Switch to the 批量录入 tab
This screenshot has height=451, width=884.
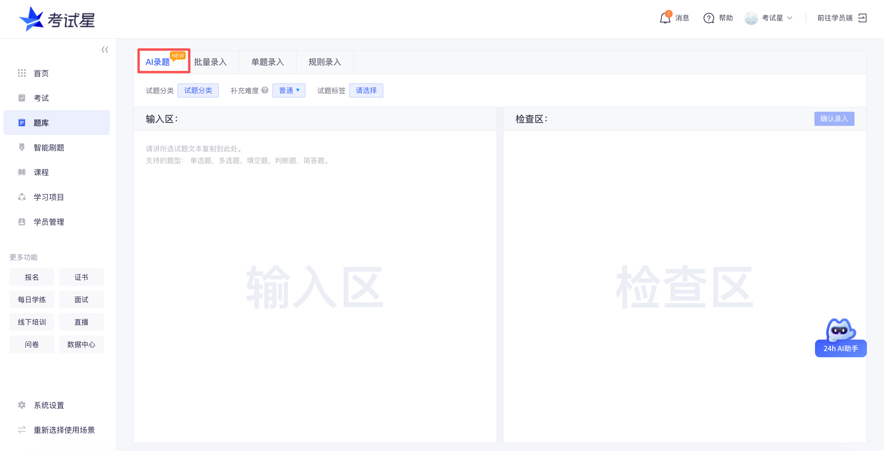(x=210, y=62)
